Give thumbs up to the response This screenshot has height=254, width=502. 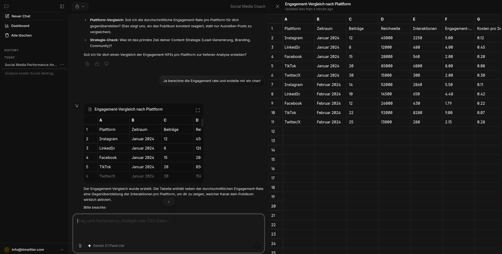click(97, 64)
